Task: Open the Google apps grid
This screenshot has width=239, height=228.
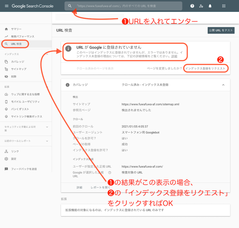Action: pos(224,6)
